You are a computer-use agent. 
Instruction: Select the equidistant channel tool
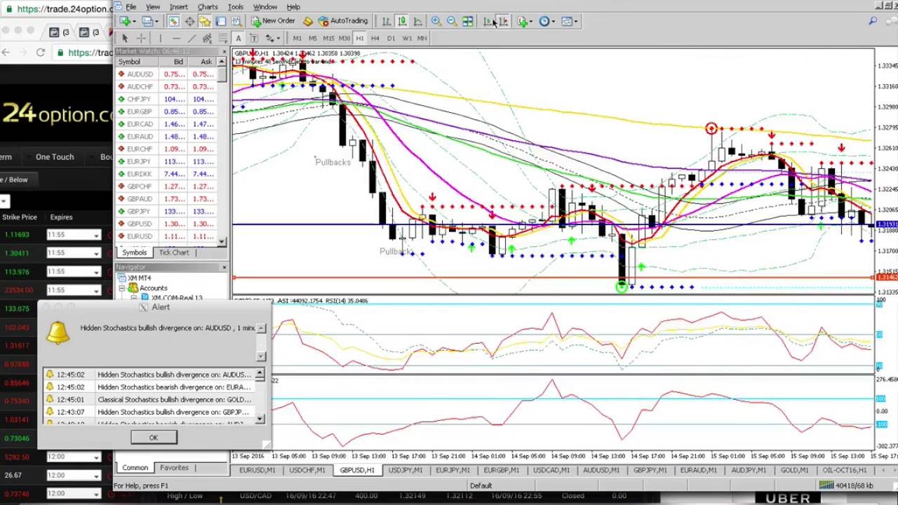tap(207, 39)
